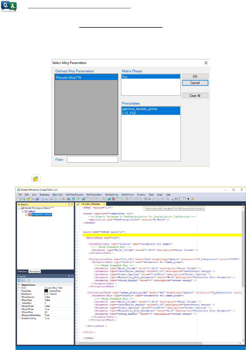This screenshot has width=246, height=350.
Task: Collapse the default workspace tree node
Action: [23, 211]
